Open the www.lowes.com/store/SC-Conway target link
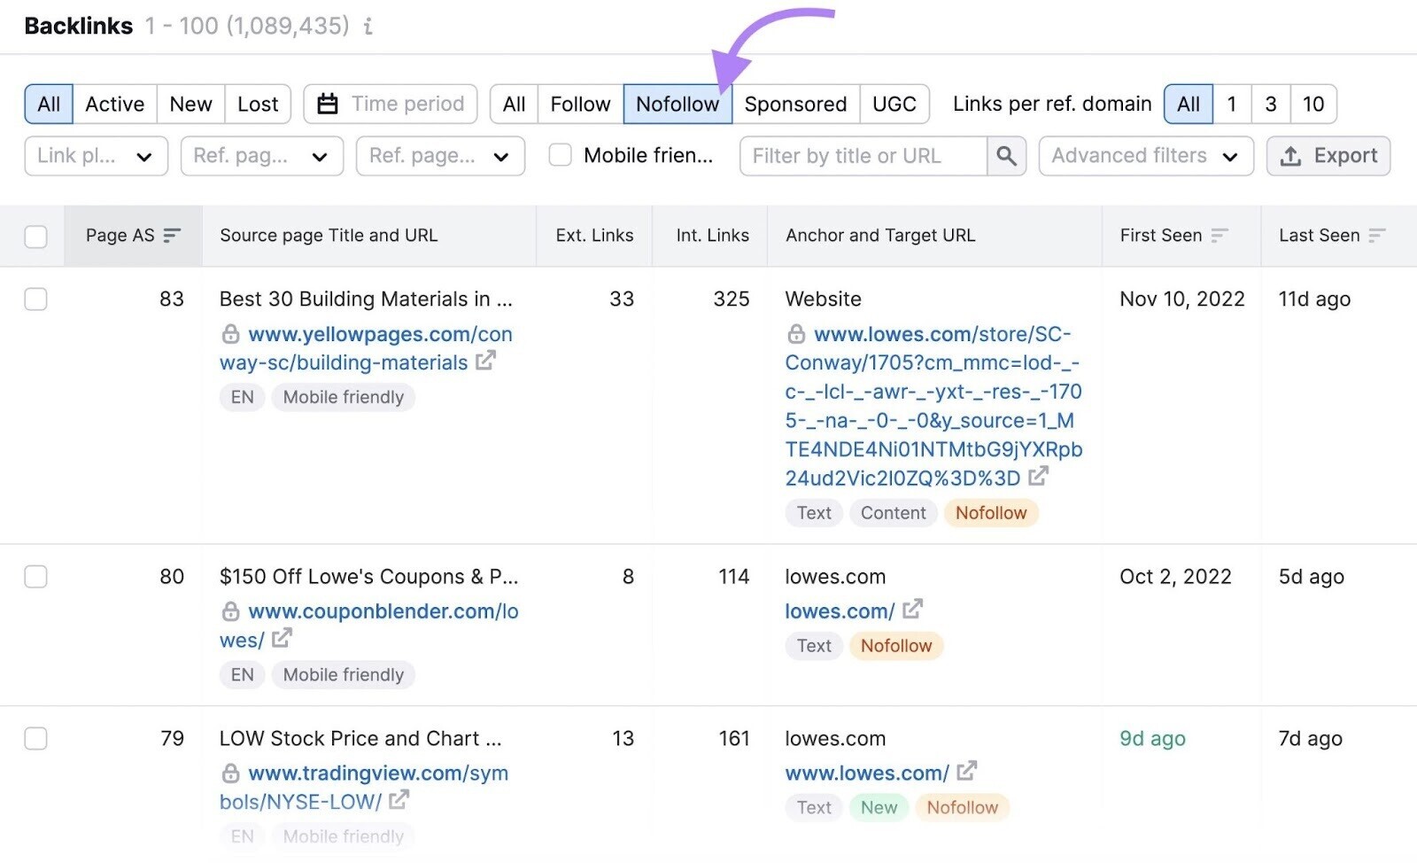The width and height of the screenshot is (1417, 863). tap(933, 406)
